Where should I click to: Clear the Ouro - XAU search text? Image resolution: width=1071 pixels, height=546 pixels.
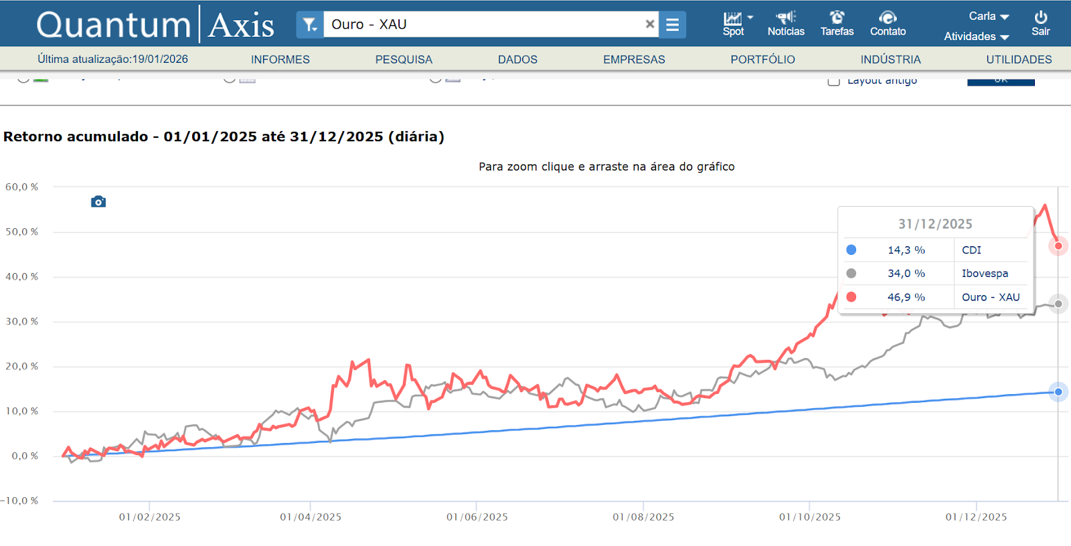pyautogui.click(x=649, y=24)
